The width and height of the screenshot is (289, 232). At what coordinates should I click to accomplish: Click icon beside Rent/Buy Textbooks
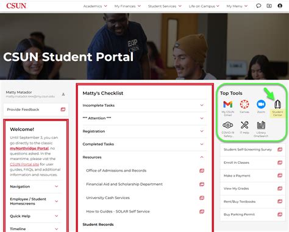(280, 202)
